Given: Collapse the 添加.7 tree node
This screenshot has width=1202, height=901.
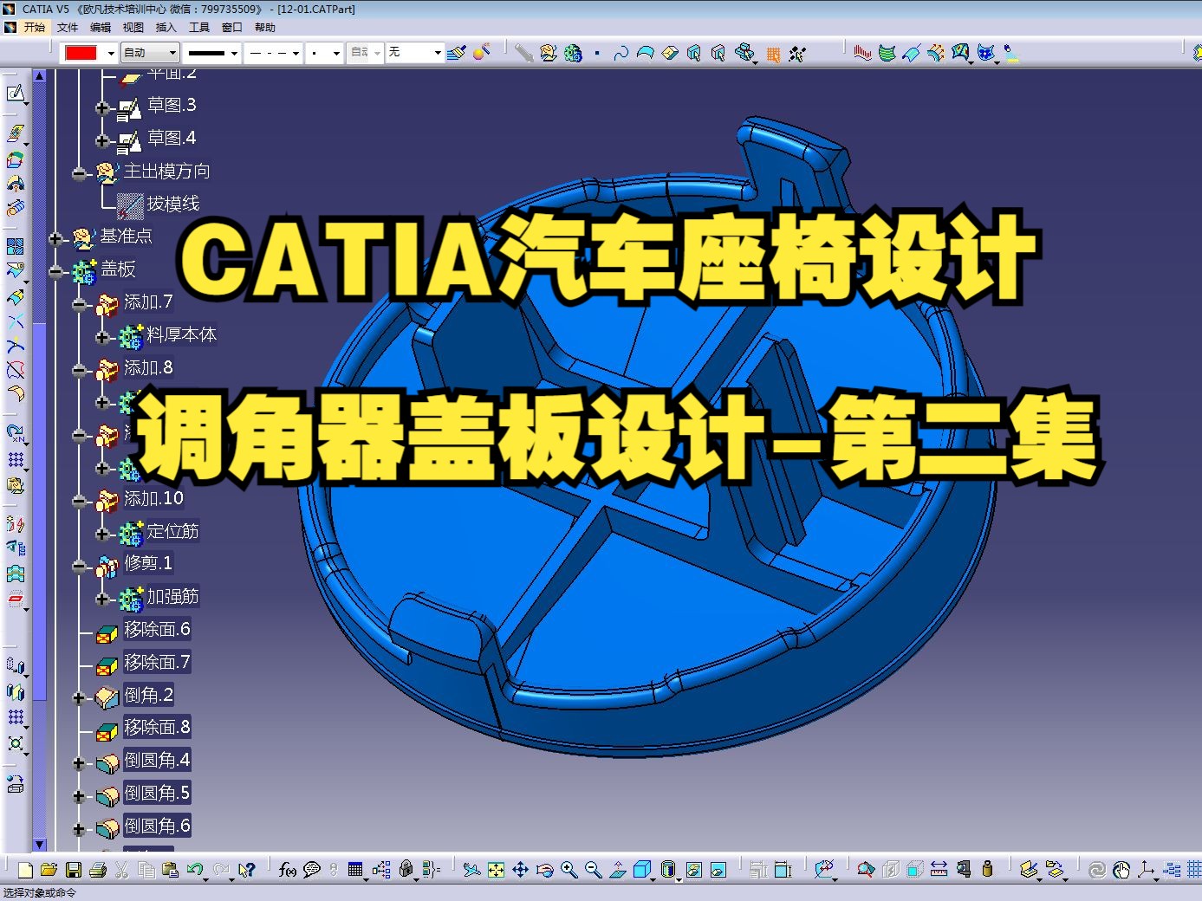Looking at the screenshot, I should coord(79,305).
